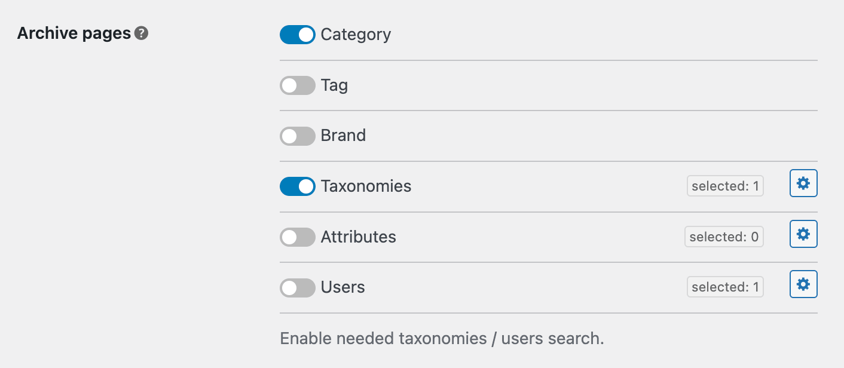Image resolution: width=844 pixels, height=368 pixels.
Task: Enable the Tag toggle switch
Action: [297, 85]
